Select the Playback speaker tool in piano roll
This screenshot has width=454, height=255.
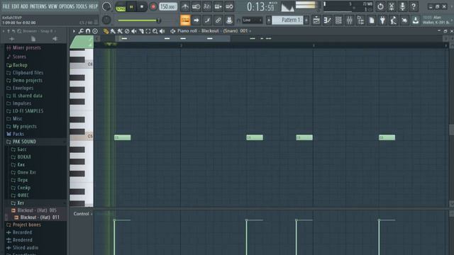(x=162, y=31)
